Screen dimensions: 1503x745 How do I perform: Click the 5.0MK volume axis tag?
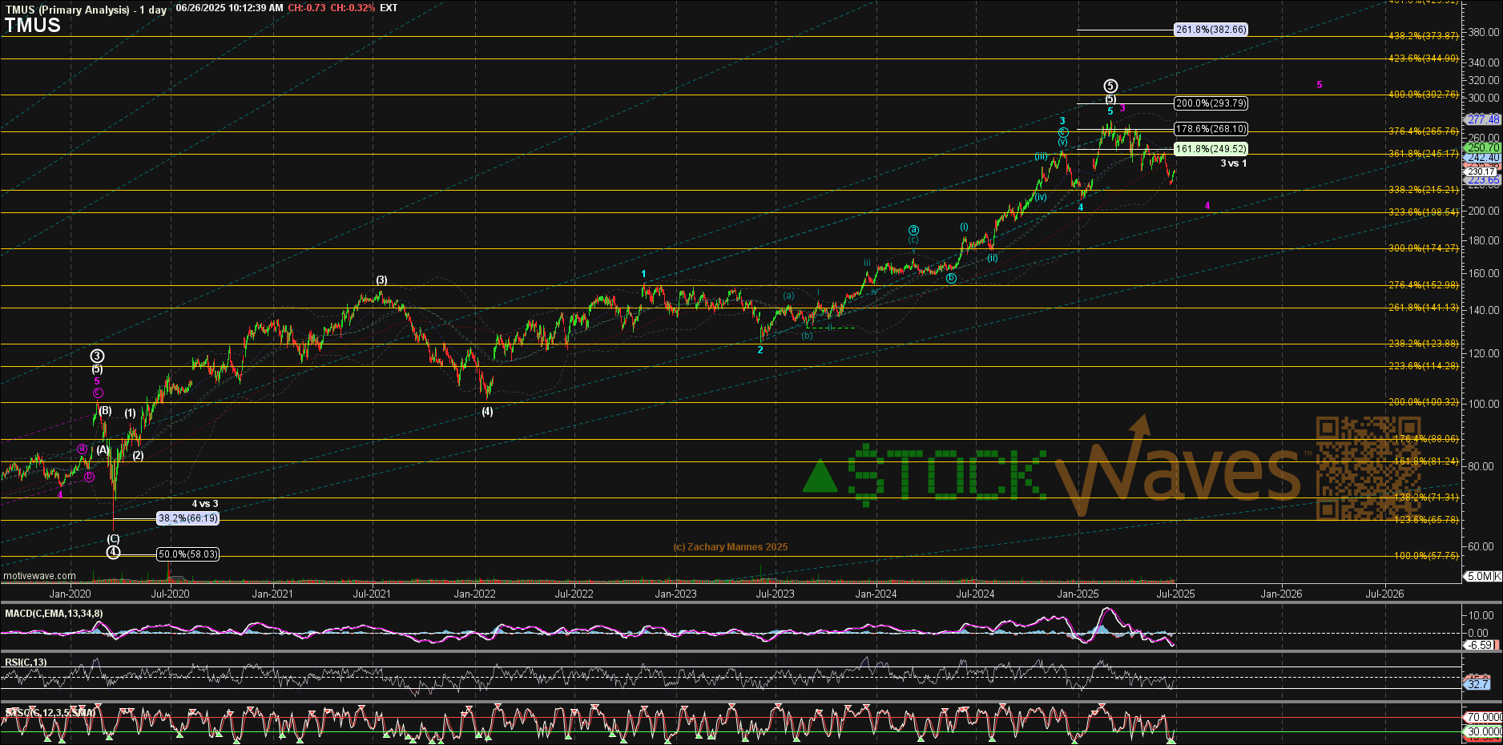point(1482,576)
